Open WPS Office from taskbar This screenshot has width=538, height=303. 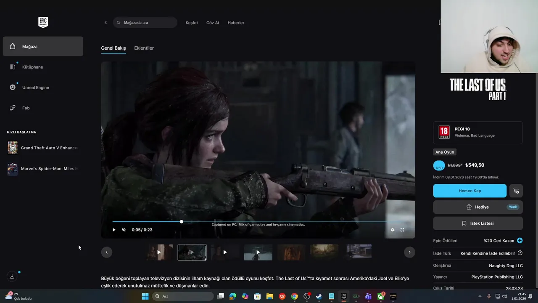pyautogui.click(x=282, y=296)
